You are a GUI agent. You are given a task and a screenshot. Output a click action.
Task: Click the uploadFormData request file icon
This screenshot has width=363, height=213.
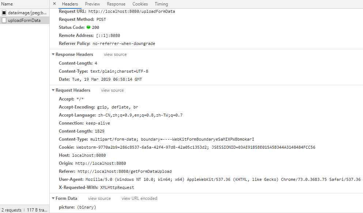(4, 20)
